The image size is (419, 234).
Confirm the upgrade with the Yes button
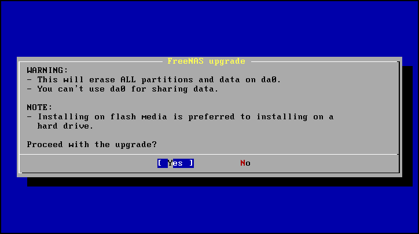coord(175,163)
